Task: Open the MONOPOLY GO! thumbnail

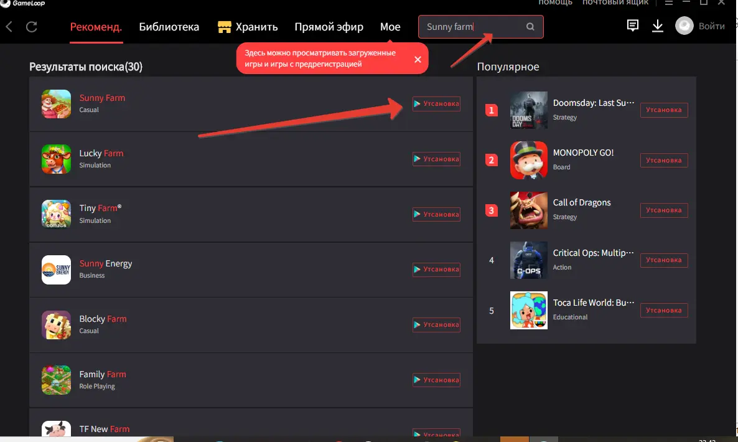Action: point(528,160)
